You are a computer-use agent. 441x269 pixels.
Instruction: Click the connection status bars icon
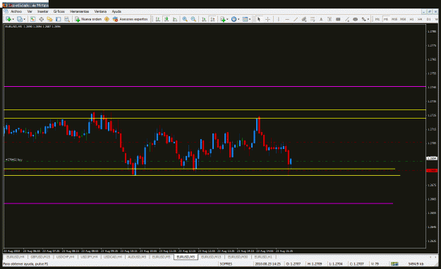click(x=394, y=264)
